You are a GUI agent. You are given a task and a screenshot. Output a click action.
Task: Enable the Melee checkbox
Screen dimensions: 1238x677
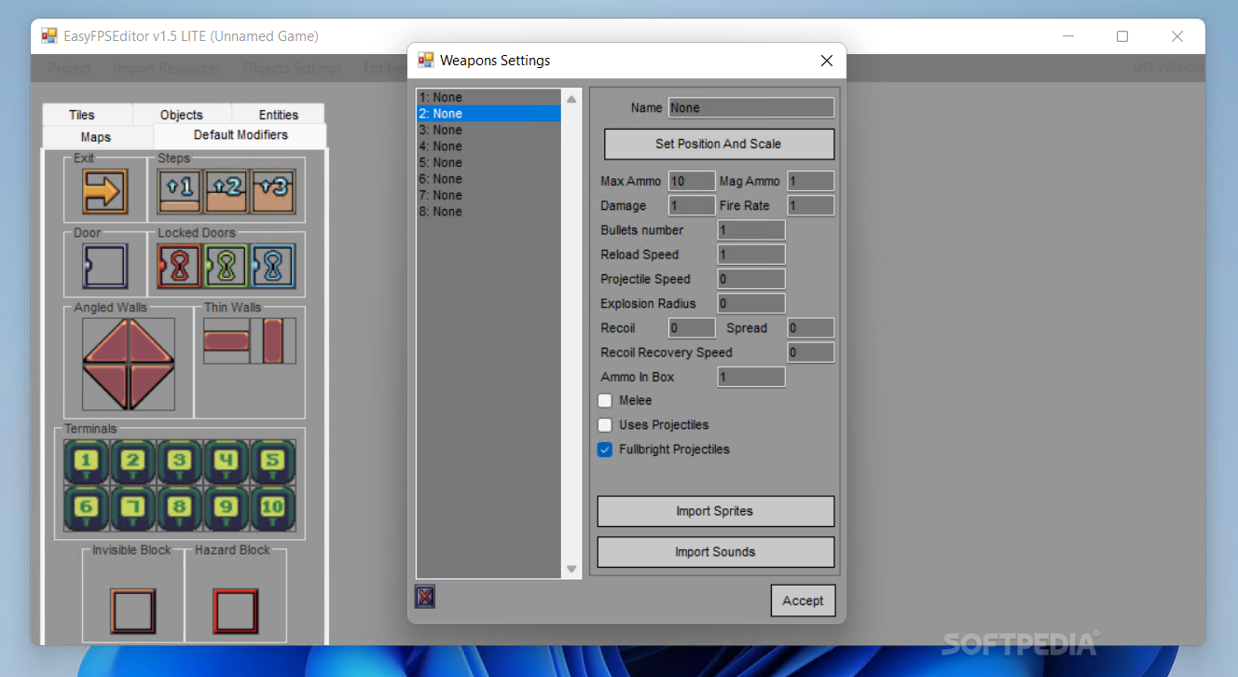(605, 401)
